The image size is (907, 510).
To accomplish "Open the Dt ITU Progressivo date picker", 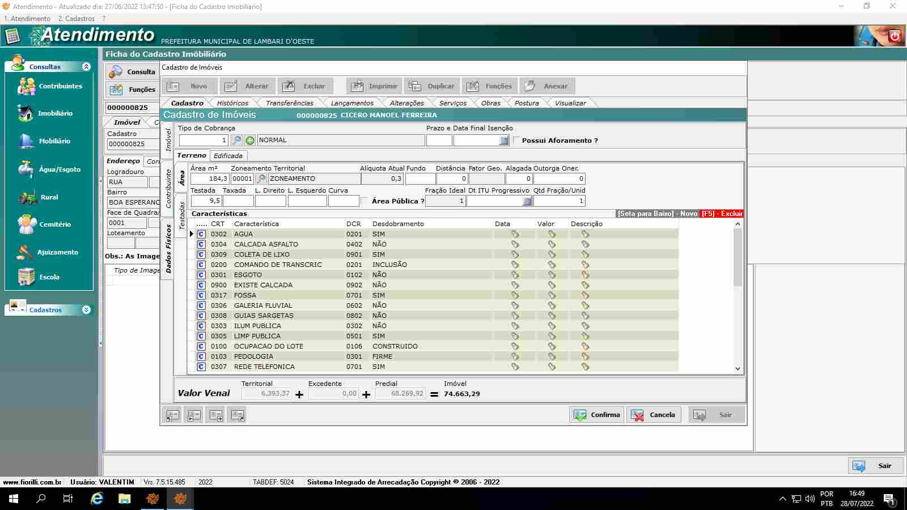I will [x=527, y=201].
